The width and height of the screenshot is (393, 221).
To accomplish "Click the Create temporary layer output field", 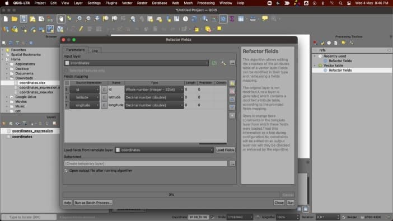I will [x=146, y=163].
